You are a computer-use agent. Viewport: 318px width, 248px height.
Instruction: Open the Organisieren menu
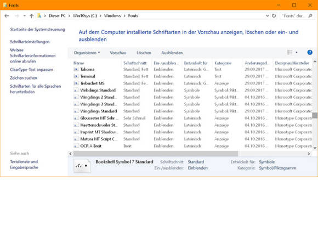point(87,53)
